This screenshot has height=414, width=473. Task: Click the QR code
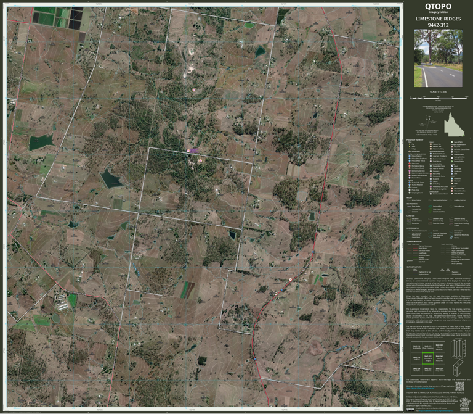pos(459,386)
